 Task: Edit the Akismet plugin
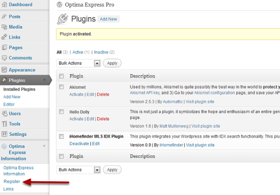point(90,95)
